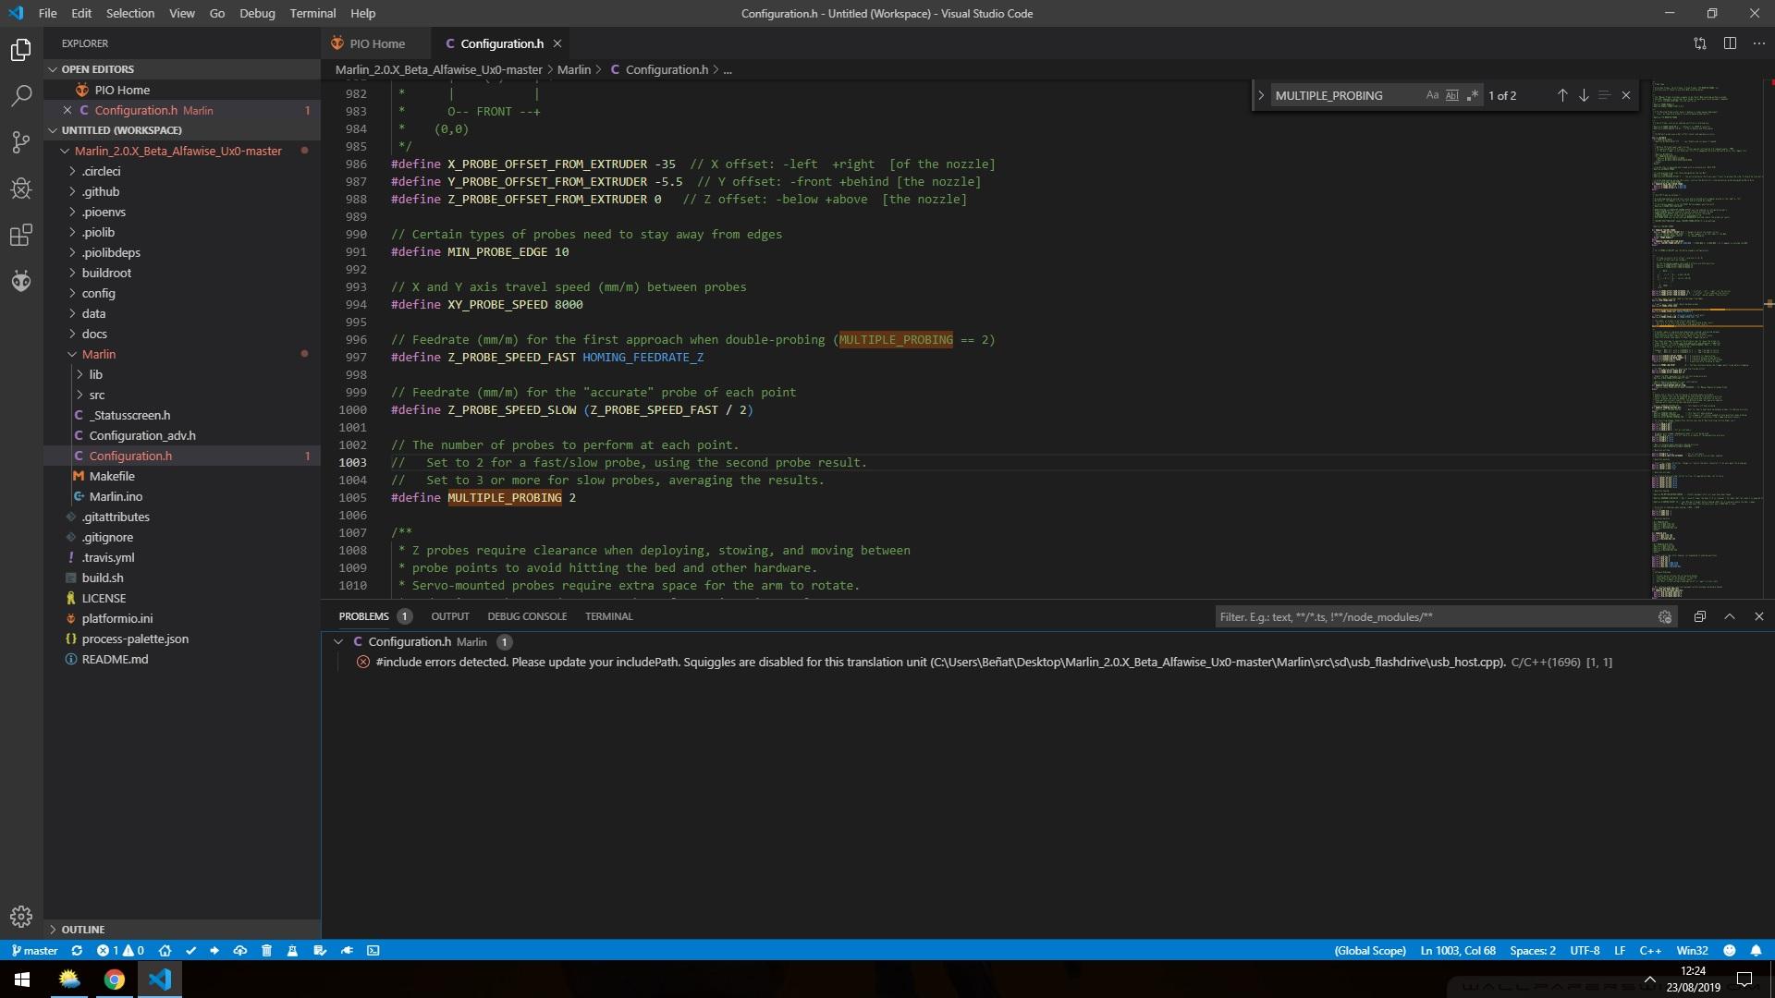Go to next find match arrow

pos(1584,95)
